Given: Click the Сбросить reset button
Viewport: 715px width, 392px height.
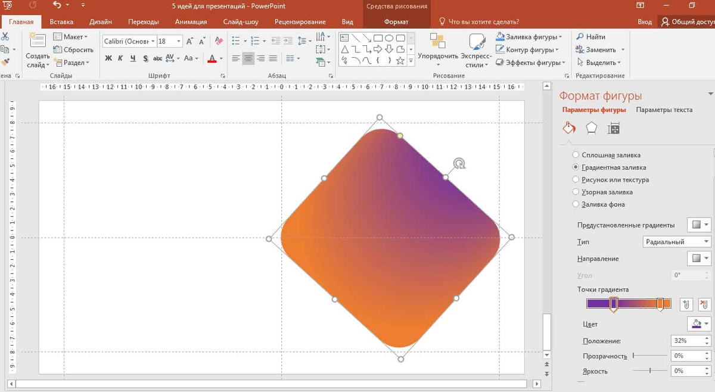Looking at the screenshot, I should pos(74,50).
